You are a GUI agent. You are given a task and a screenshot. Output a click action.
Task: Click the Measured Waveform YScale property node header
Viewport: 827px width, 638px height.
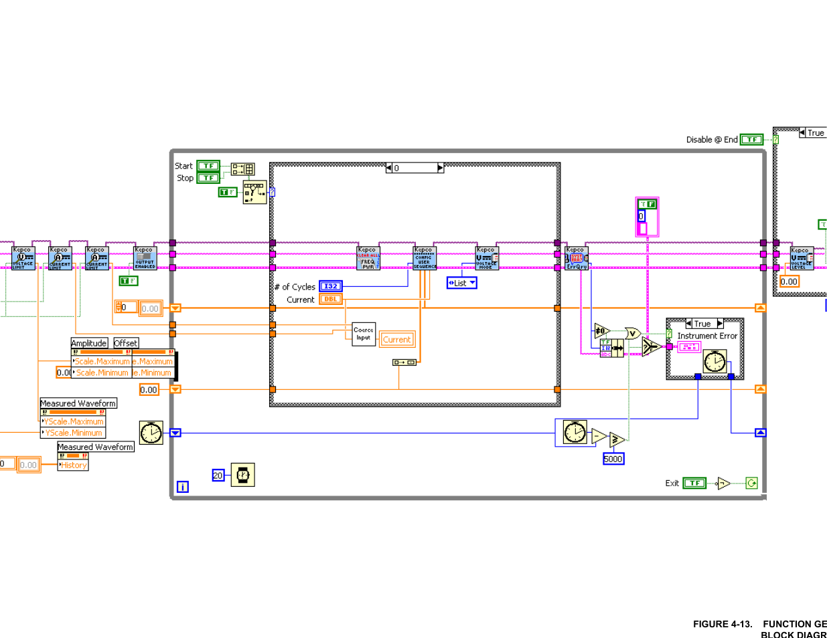(x=78, y=403)
